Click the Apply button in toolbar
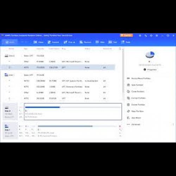The image size is (176, 176). [x=10, y=42]
